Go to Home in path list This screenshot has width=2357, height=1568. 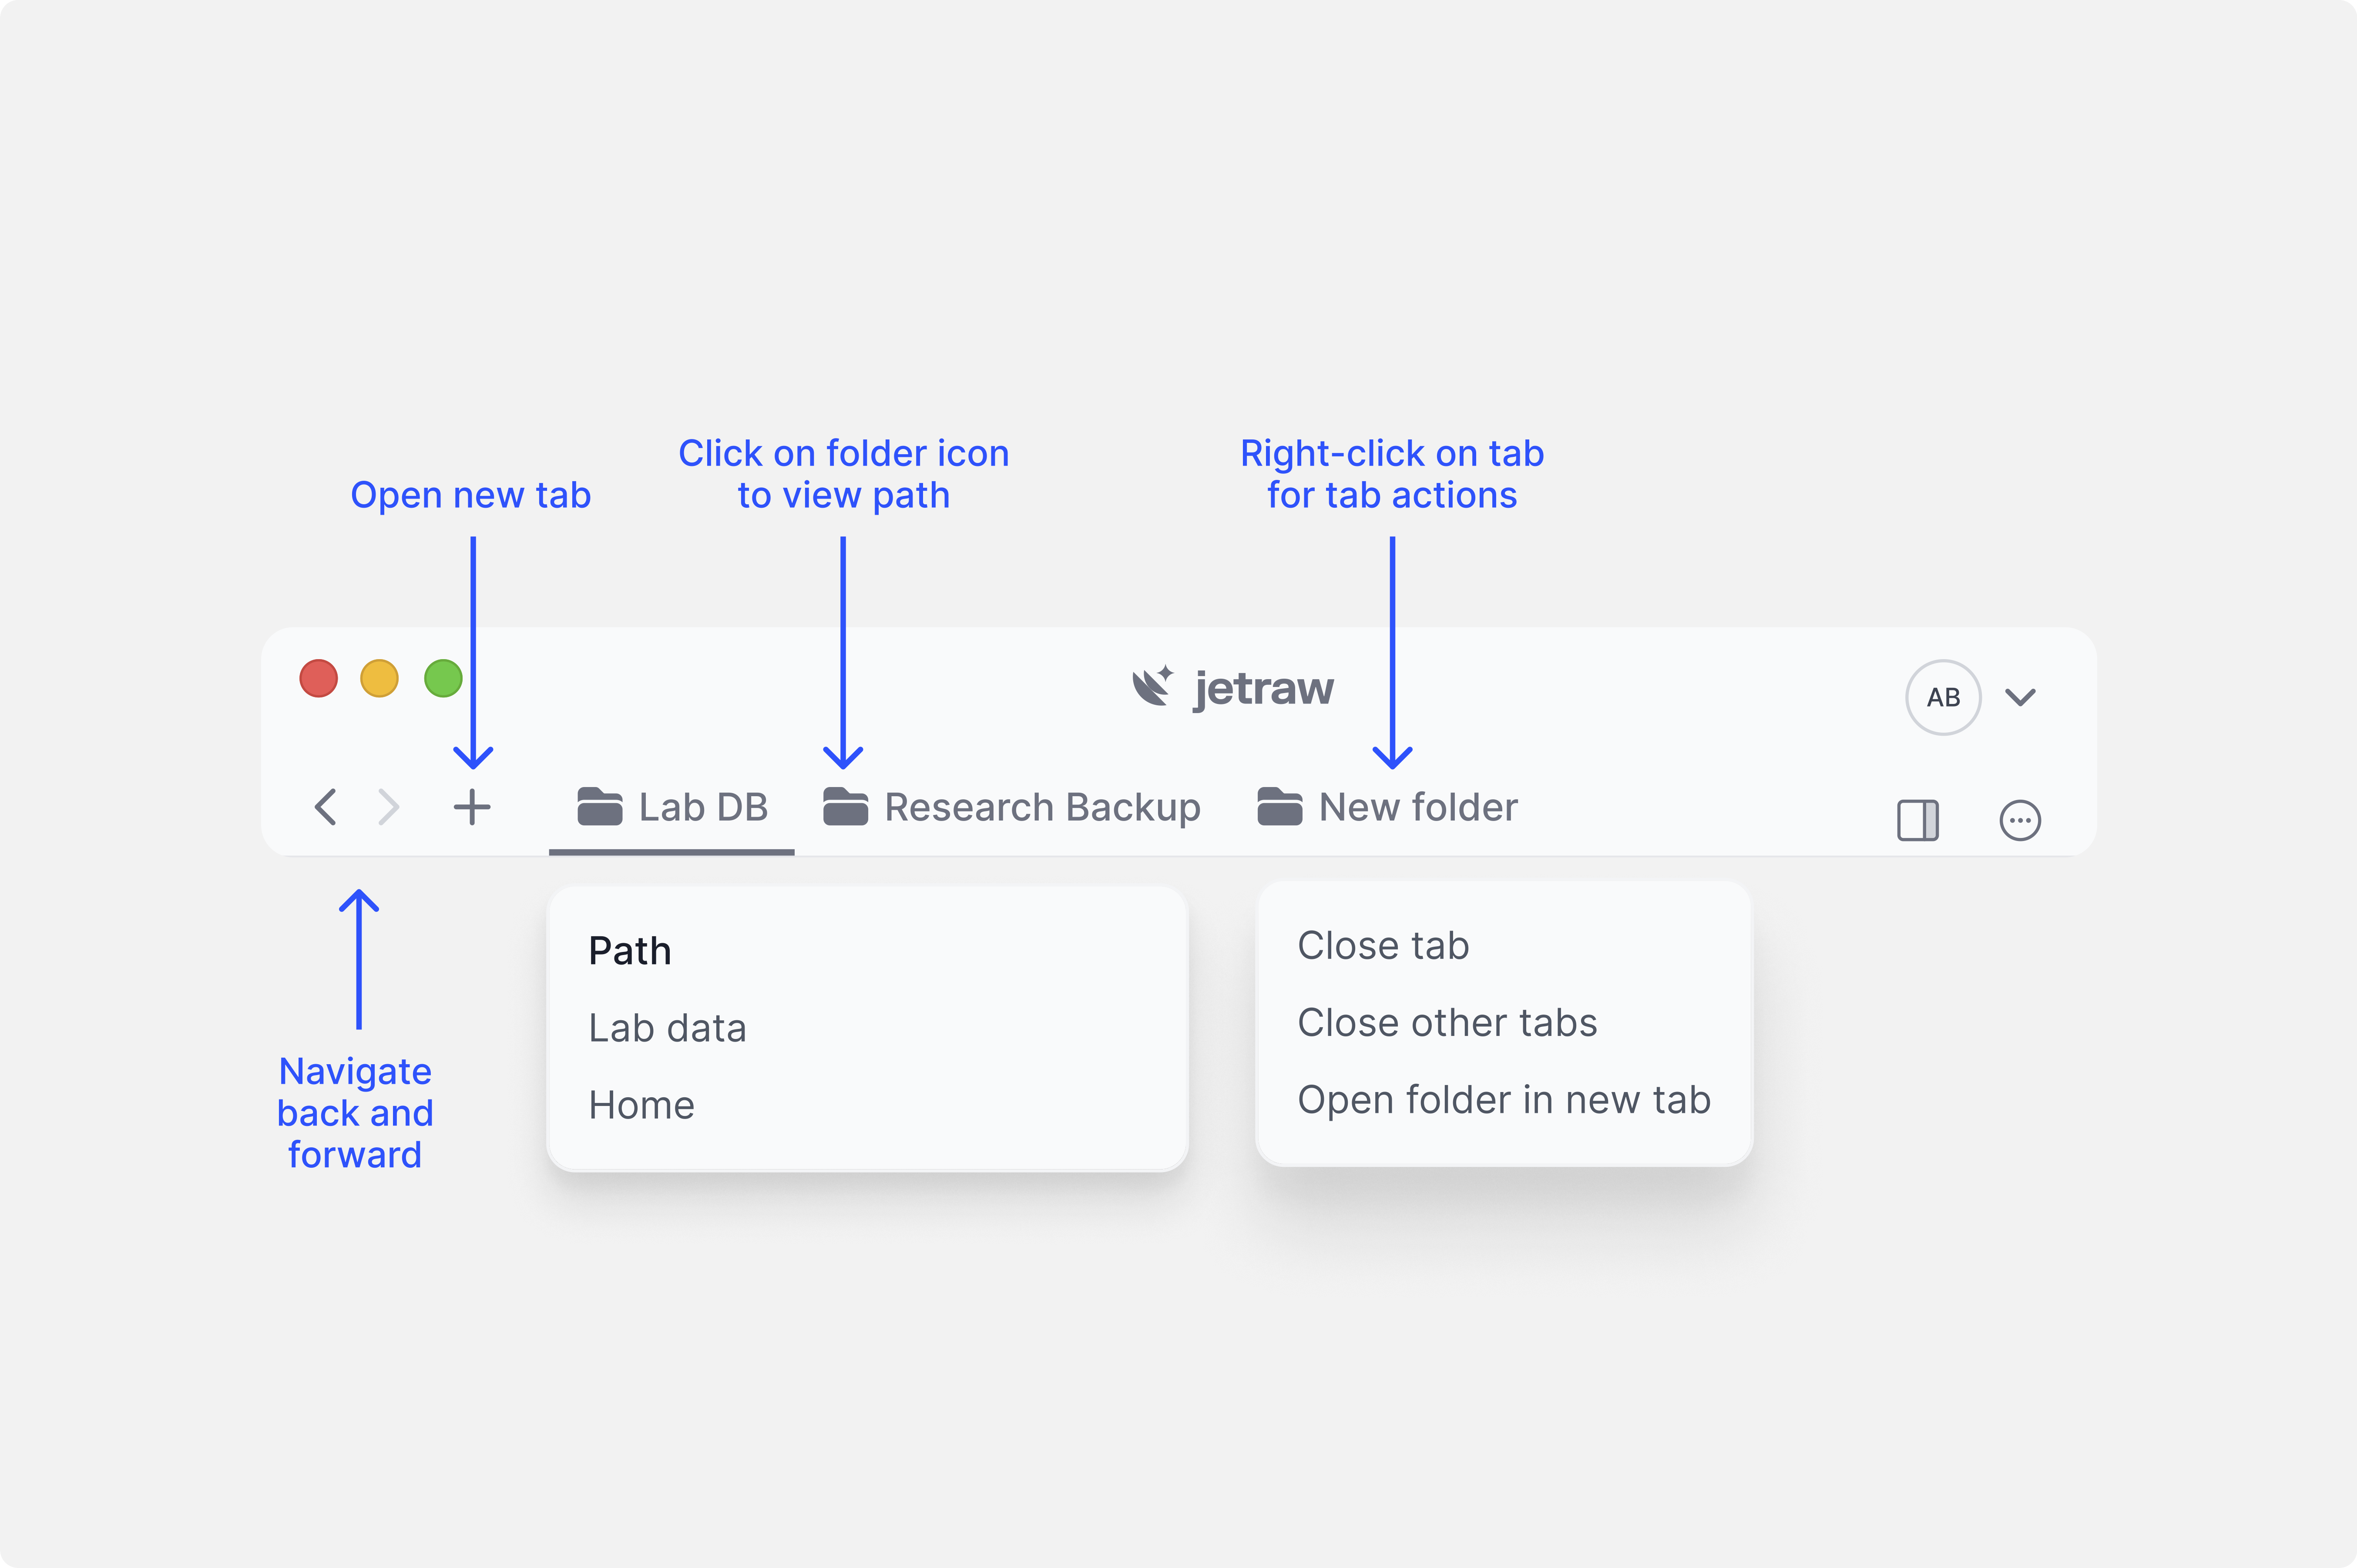(641, 1105)
